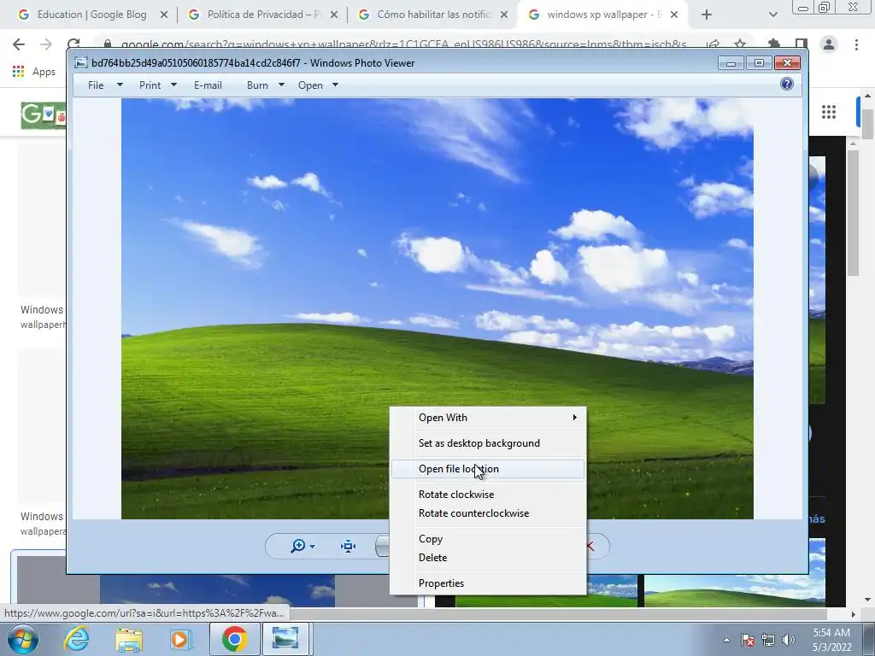The image size is (875, 656).
Task: Bookmark page with the star icon
Action: tap(740, 44)
